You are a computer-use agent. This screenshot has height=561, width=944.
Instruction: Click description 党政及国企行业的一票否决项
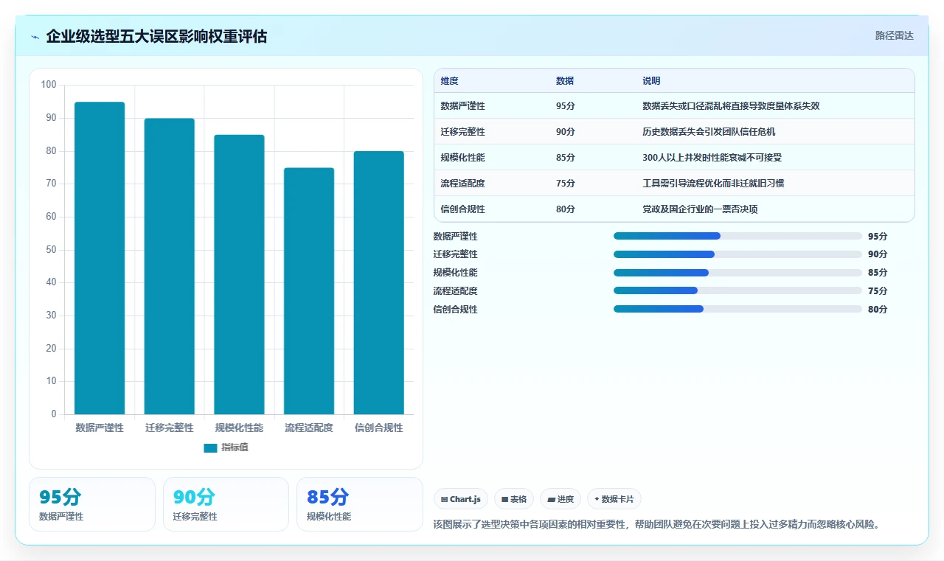pos(700,209)
